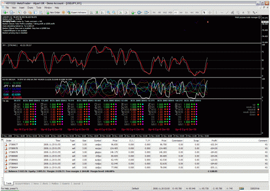270x191 pixels.
Task: Switch to the Mailbox tab
Action: (55, 184)
